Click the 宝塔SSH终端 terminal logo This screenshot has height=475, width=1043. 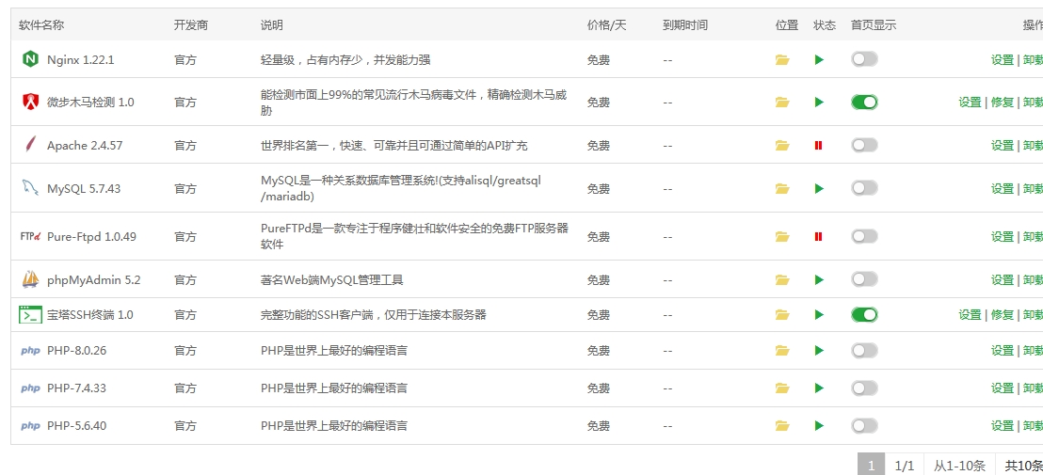click(x=30, y=315)
